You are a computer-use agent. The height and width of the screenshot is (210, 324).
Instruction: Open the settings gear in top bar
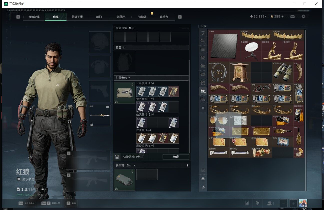coord(303,17)
